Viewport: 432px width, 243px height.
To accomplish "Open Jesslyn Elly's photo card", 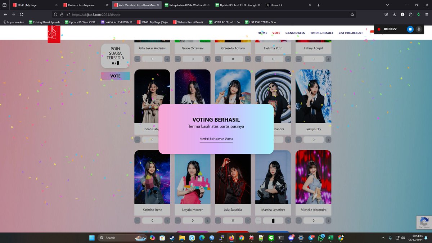I will (314, 96).
